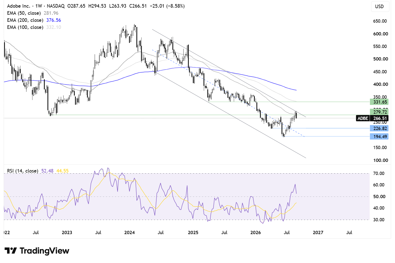
Task: Click the close price C266.51 in header
Action: pos(138,6)
